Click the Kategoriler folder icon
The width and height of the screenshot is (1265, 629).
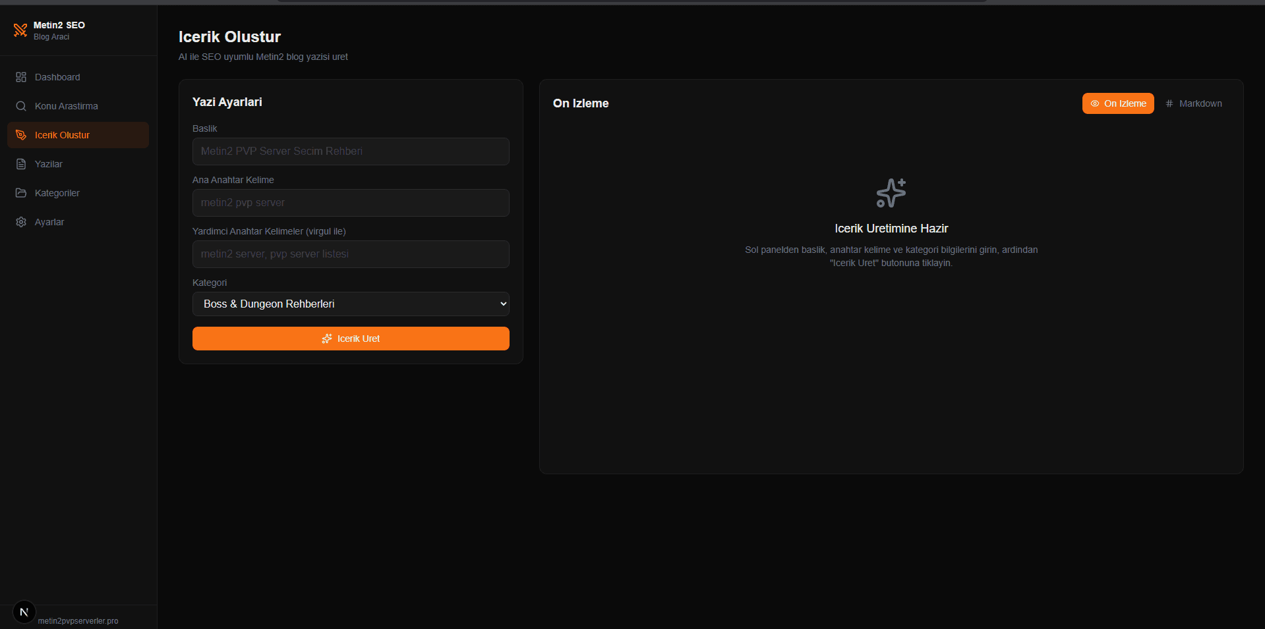point(21,193)
